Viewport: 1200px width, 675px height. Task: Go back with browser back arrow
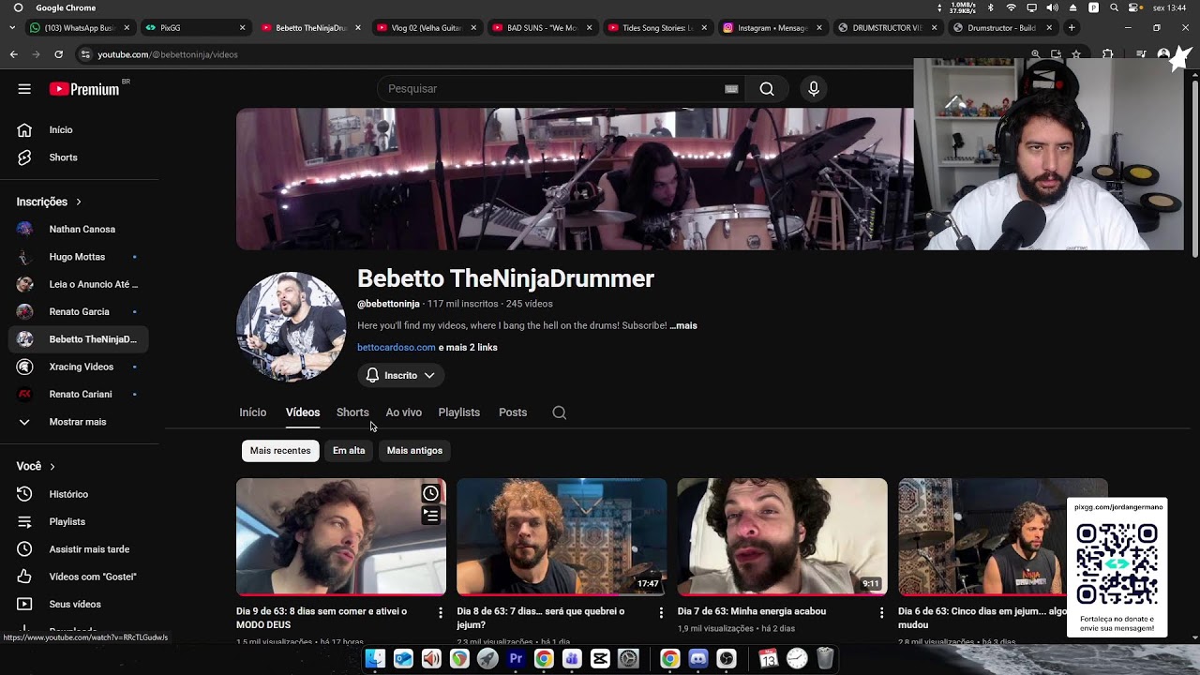click(x=14, y=54)
